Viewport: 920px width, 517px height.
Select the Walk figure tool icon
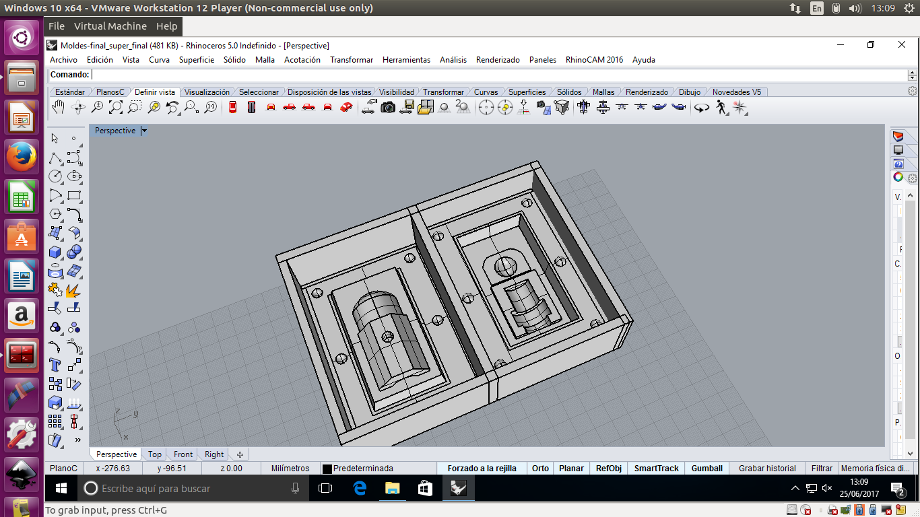tap(721, 107)
